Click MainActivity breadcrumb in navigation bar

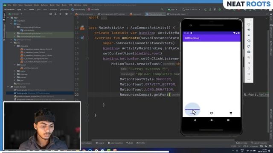point(78,9)
